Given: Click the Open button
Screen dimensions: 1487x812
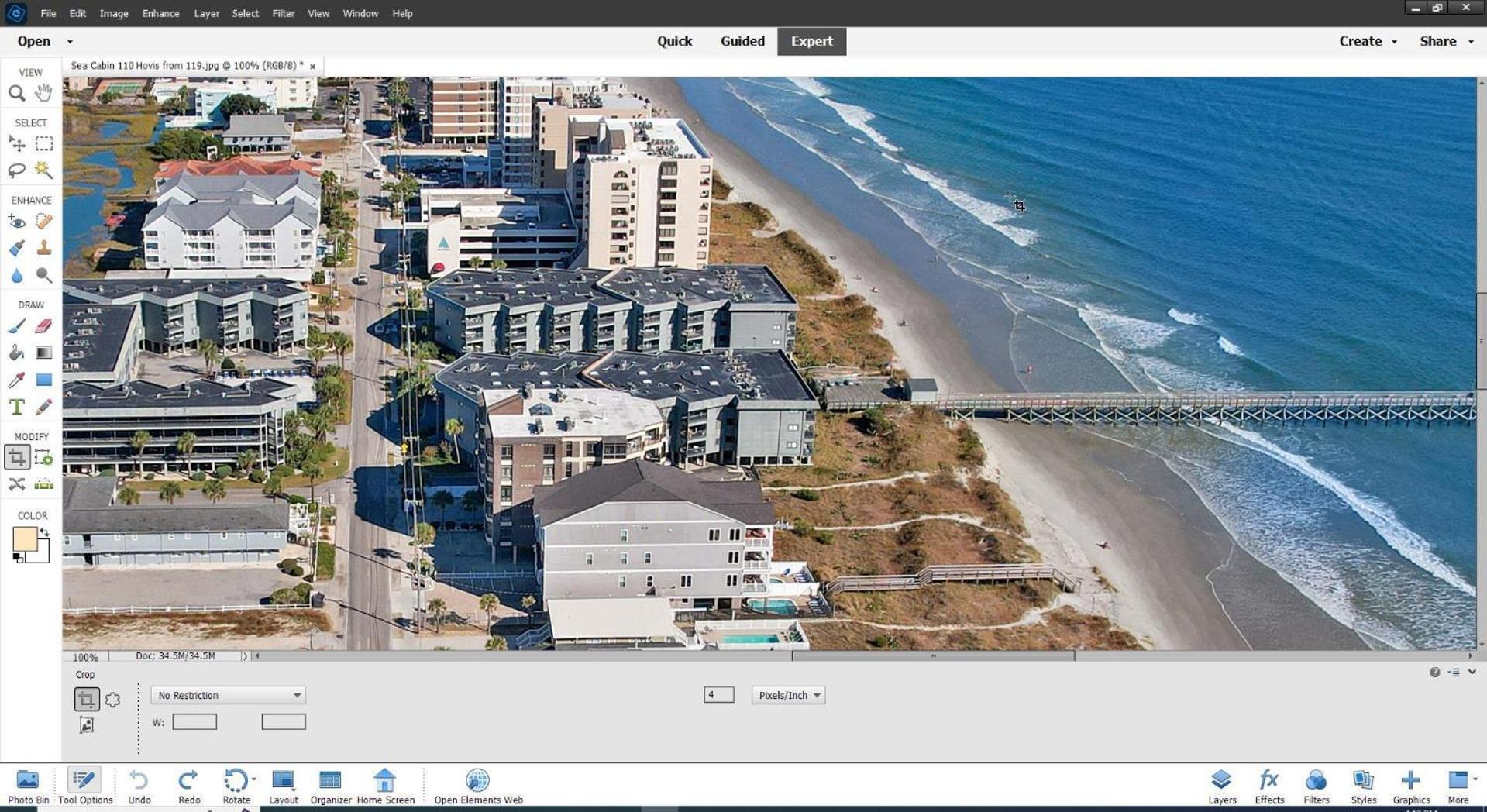Looking at the screenshot, I should tap(34, 41).
